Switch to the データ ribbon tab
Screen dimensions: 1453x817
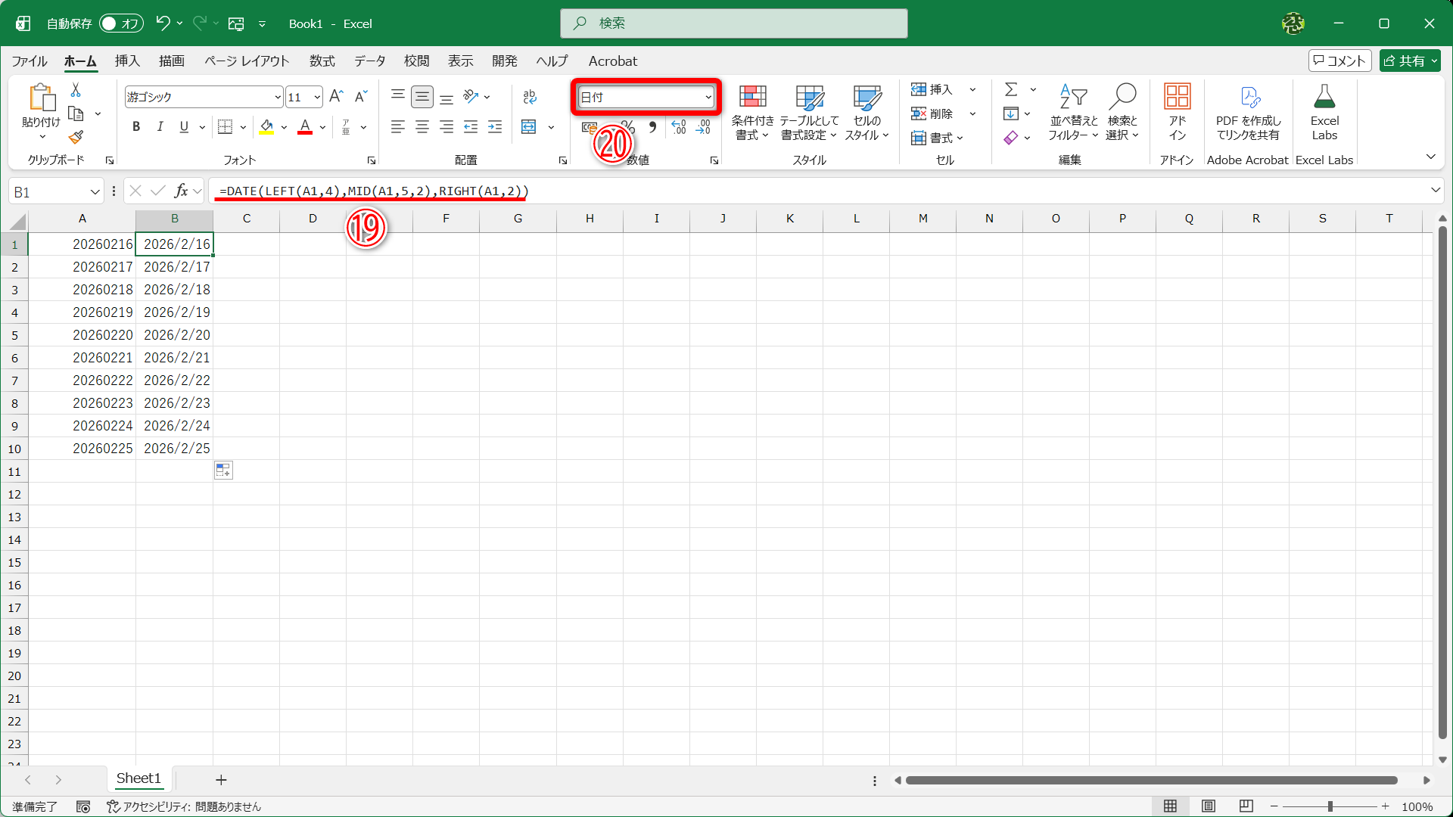370,61
